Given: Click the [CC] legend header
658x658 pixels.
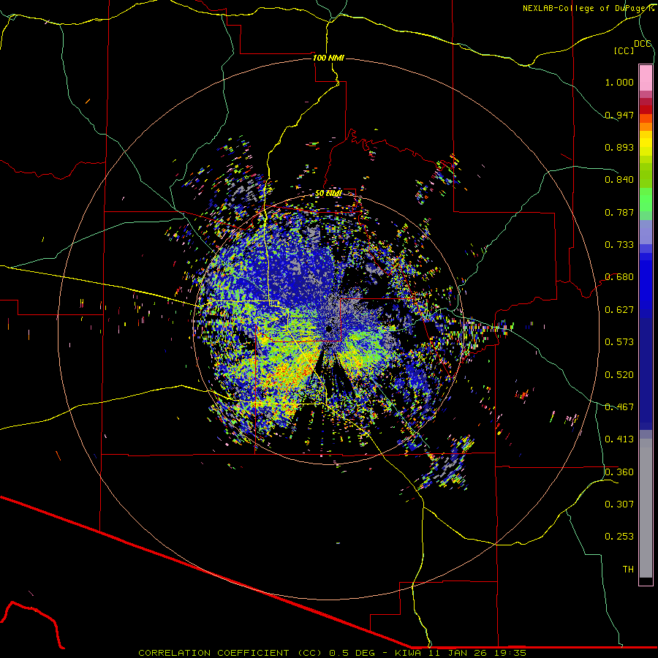Looking at the screenshot, I should coord(624,50).
